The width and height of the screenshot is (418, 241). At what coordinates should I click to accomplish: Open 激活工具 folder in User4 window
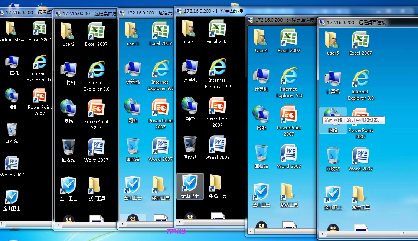point(289,195)
